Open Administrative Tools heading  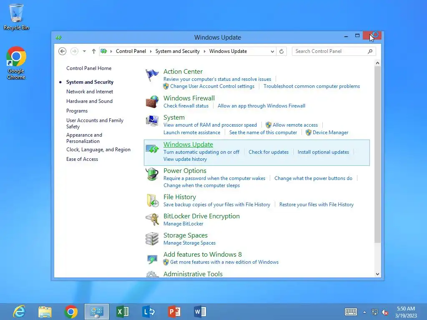pos(193,274)
